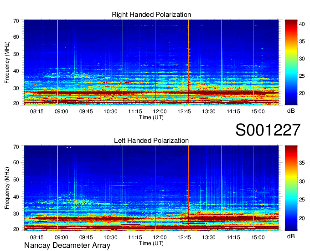Click the 20 MHz tick on Right Handed frequency axis

pos(16,103)
